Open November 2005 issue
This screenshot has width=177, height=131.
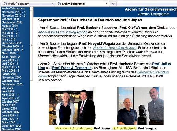click(12, 129)
